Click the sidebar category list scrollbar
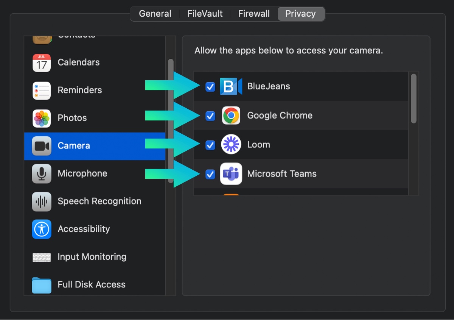The image size is (454, 320). (x=171, y=114)
